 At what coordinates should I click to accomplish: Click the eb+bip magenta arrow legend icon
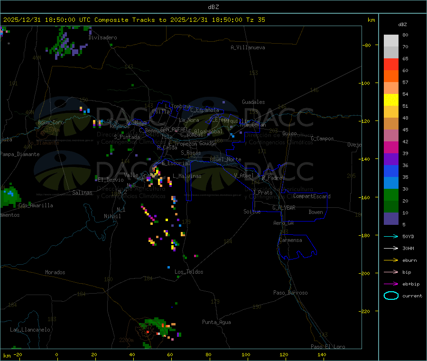pos(391,284)
